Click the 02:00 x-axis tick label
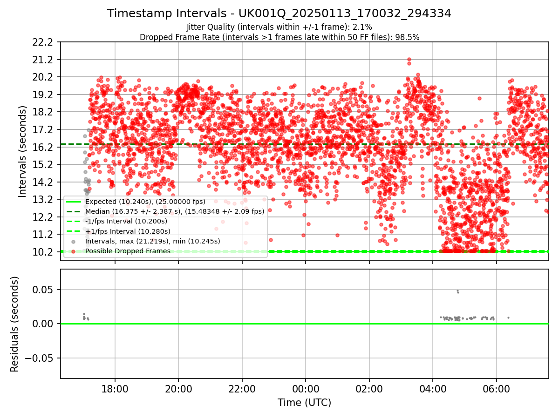Viewport: 559px width, 419px height. click(x=369, y=388)
